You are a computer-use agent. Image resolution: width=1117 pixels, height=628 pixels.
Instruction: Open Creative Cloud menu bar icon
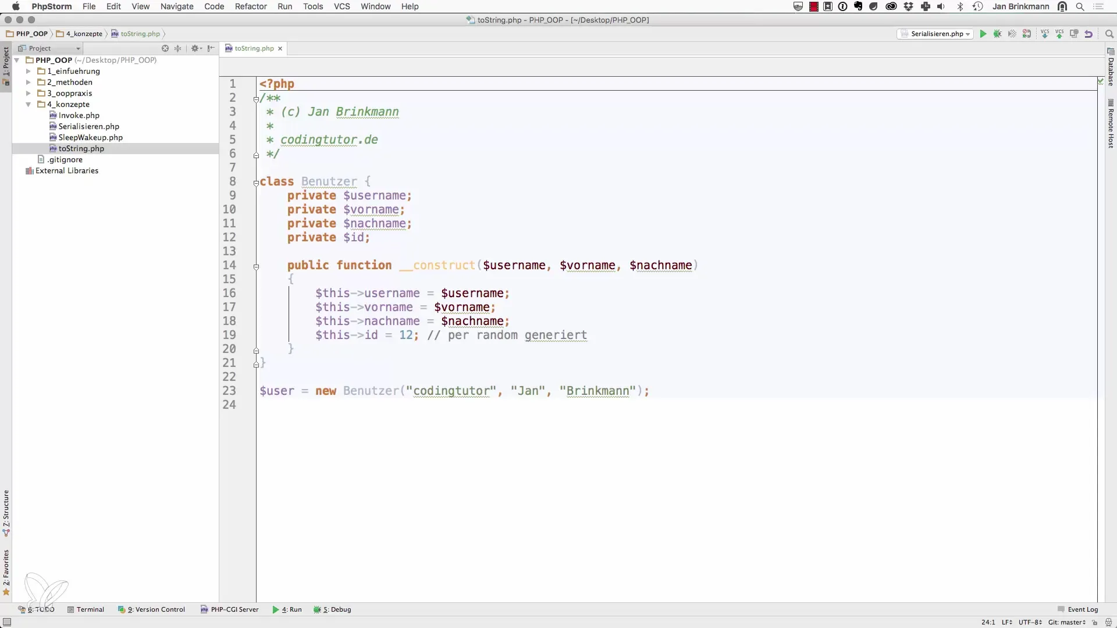coord(891,6)
